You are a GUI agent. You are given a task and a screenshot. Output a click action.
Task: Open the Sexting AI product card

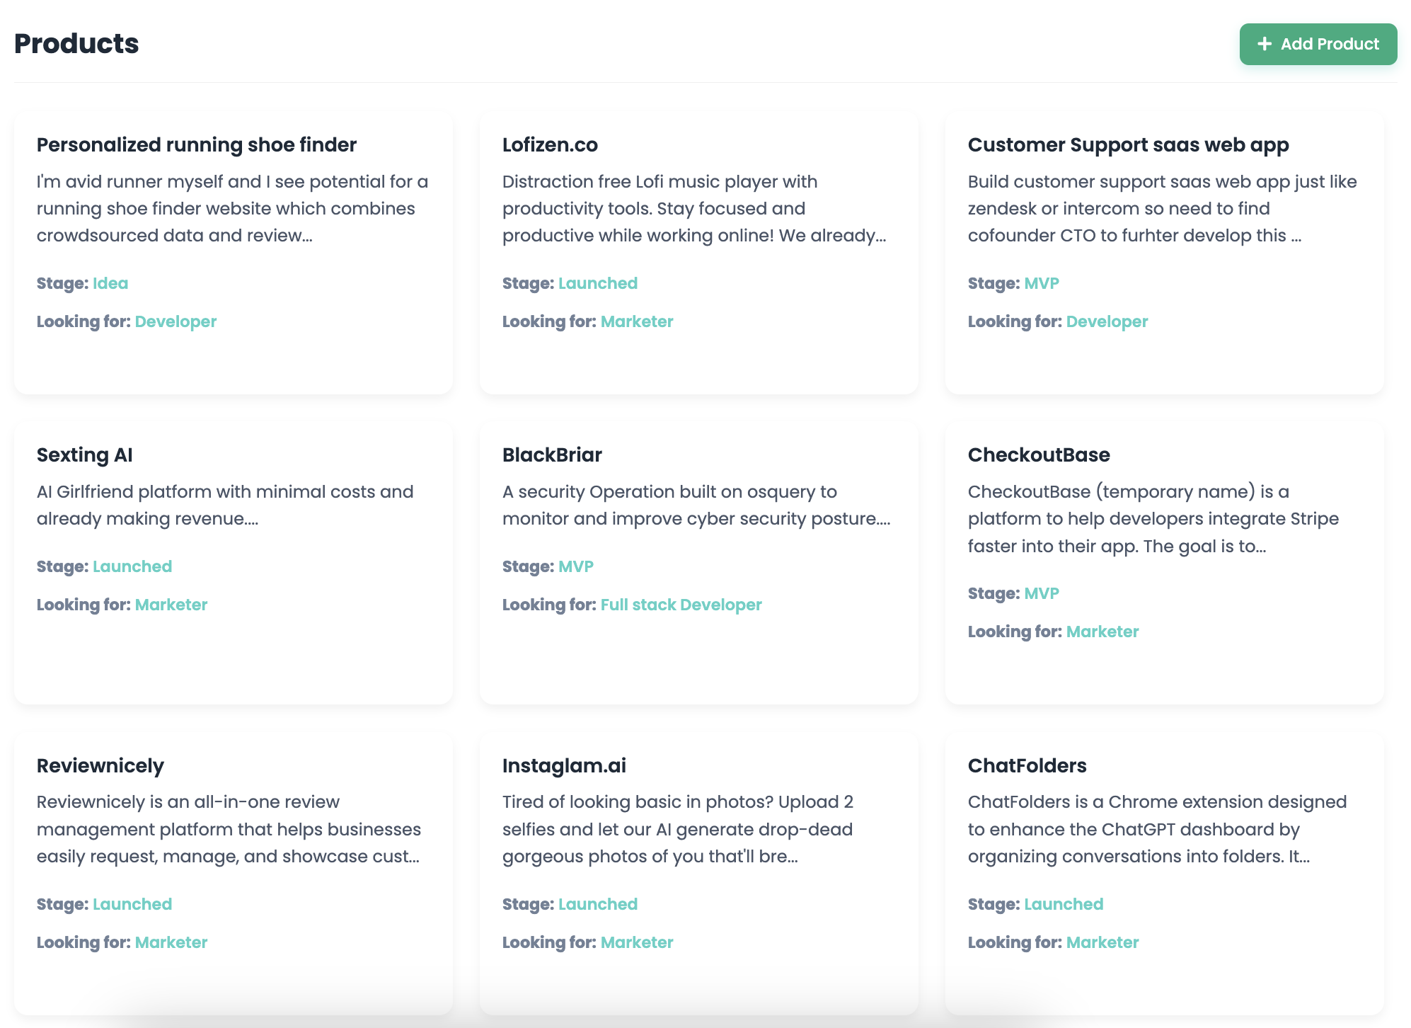pyautogui.click(x=85, y=455)
